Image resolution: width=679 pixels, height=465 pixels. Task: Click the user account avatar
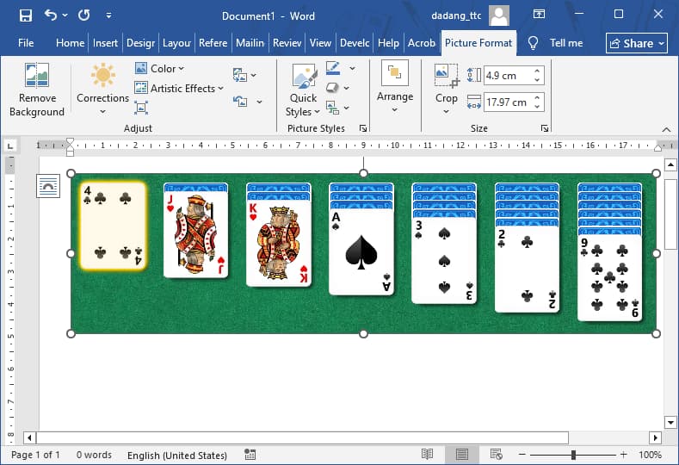pyautogui.click(x=499, y=15)
